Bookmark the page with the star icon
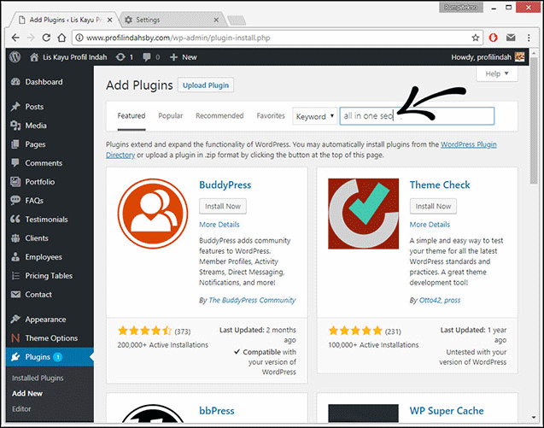The image size is (544, 428). 476,38
